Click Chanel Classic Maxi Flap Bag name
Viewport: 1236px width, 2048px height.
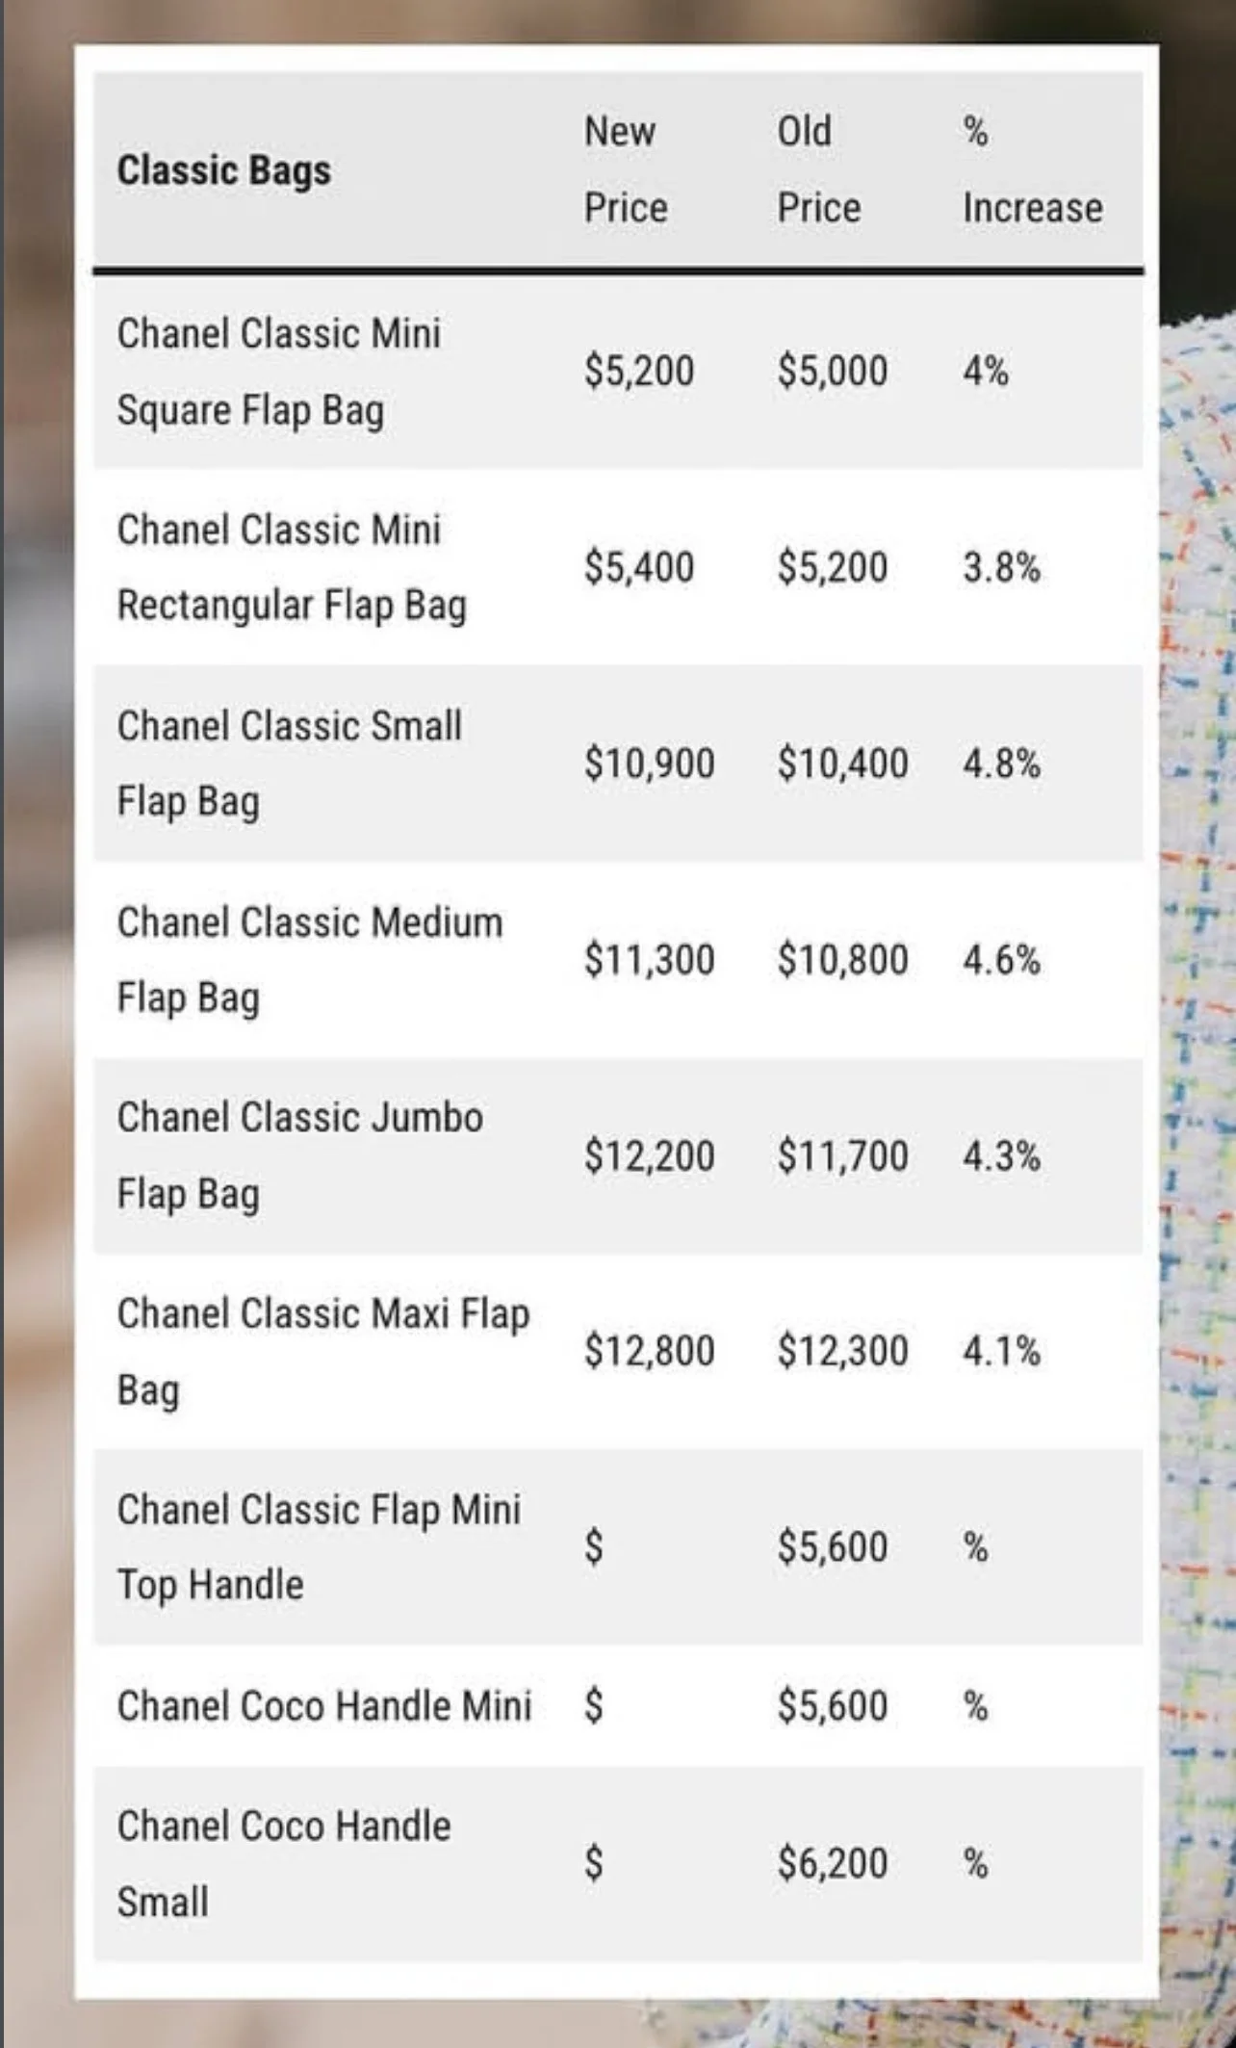323,1352
